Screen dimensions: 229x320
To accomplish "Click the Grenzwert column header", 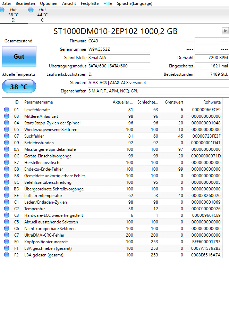I will (x=172, y=102).
